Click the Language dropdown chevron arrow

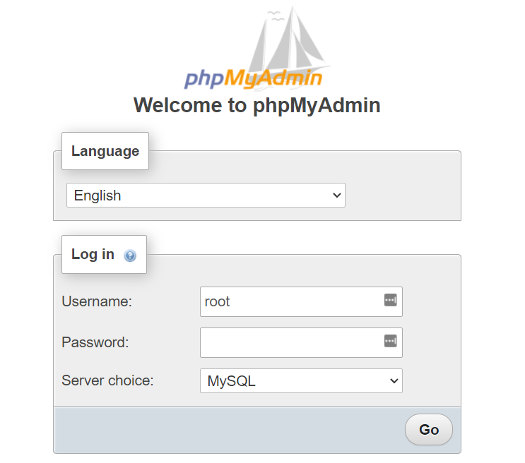pos(336,196)
